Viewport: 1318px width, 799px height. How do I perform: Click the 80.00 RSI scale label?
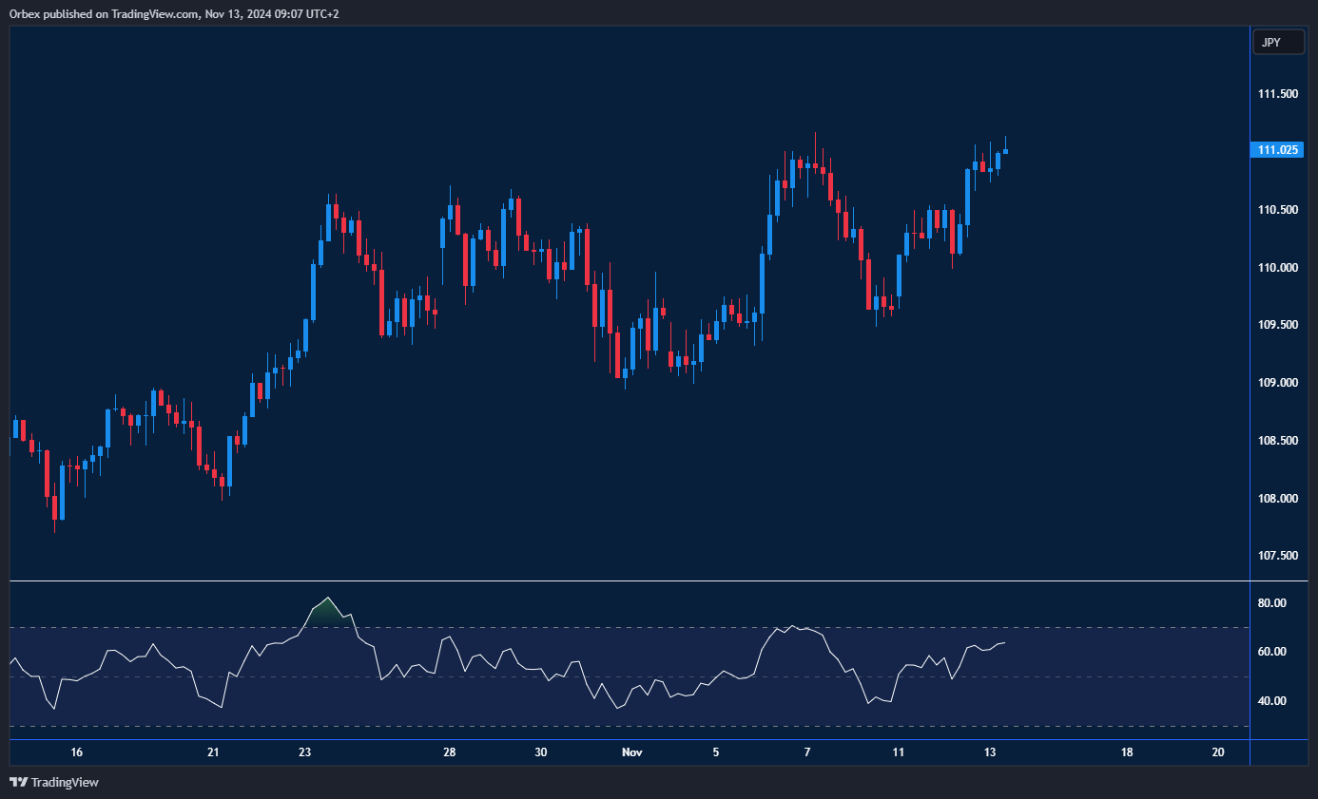pyautogui.click(x=1272, y=602)
